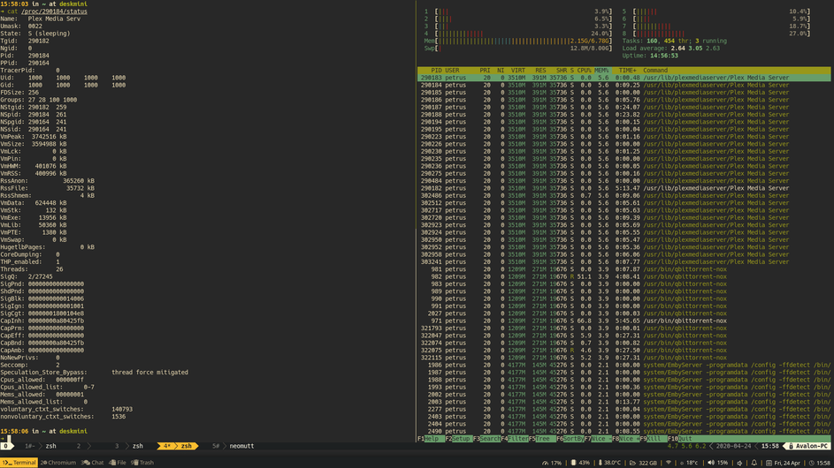Click CPU 4 usage meter showing 24.0%
Screen dimensions: 834x468
point(518,34)
